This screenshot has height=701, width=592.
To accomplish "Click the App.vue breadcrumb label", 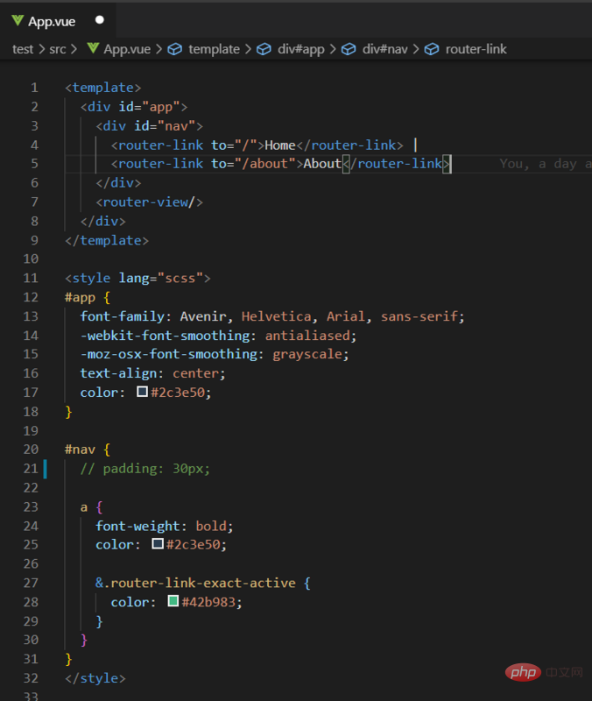I will (x=127, y=49).
